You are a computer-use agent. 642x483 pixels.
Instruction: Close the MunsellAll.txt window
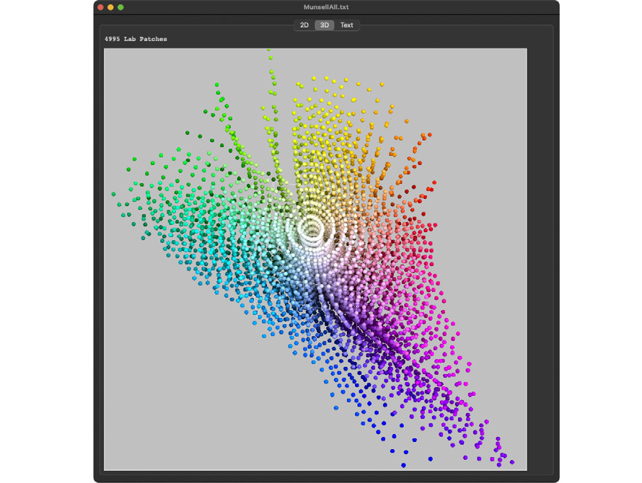click(x=101, y=7)
